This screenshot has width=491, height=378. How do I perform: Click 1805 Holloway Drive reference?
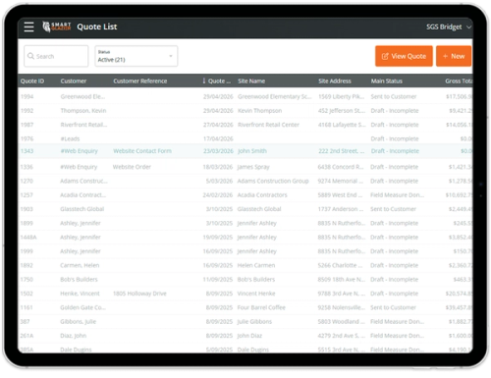tap(139, 294)
